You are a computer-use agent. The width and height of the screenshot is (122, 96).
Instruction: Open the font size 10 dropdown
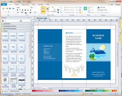tap(34, 7)
